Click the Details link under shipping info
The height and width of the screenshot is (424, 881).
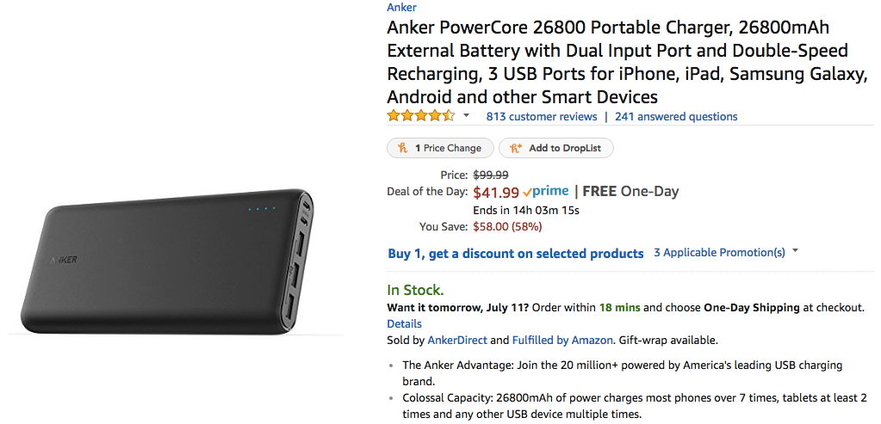coord(404,323)
